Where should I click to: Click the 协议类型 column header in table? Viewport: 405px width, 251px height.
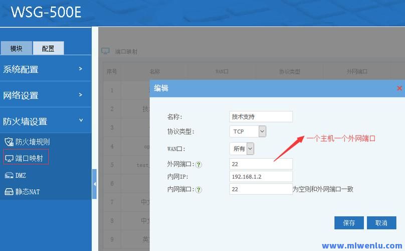290,71
